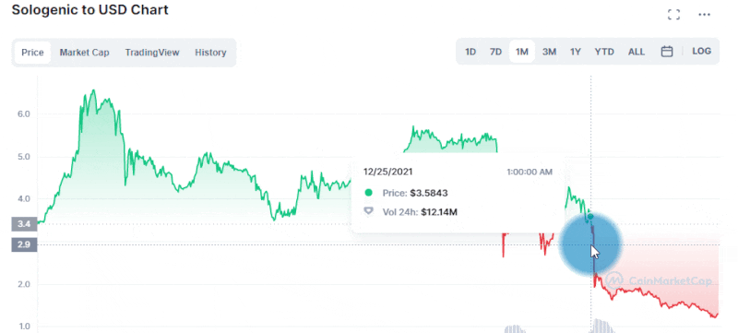Switch to the Price tab
Image resolution: width=738 pixels, height=333 pixels.
(32, 53)
